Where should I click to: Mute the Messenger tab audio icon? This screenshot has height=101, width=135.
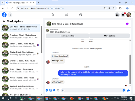tap(31, 3)
